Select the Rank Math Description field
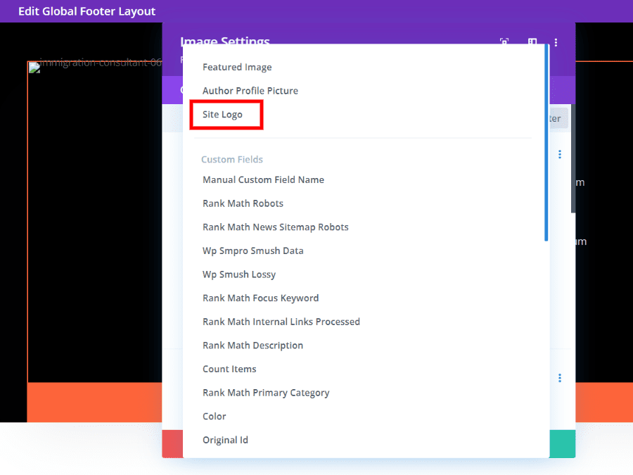 pyautogui.click(x=252, y=346)
